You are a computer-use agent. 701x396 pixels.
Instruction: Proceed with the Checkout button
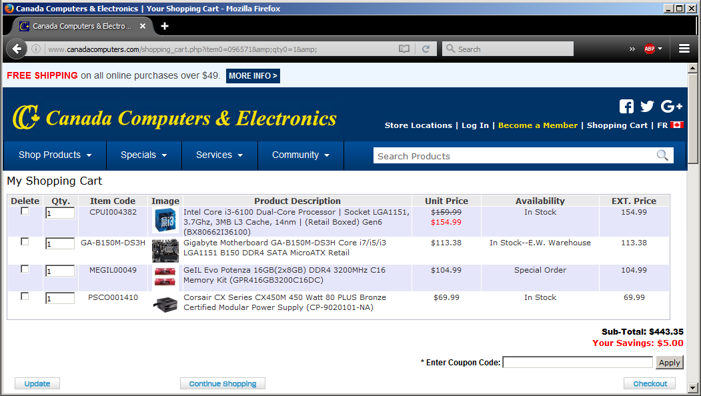650,383
